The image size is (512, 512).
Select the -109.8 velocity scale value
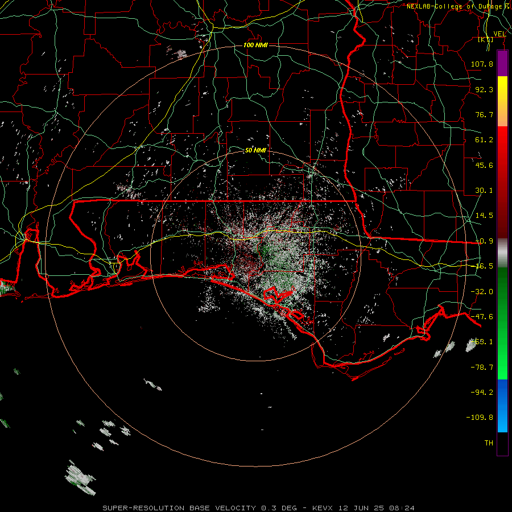[480, 418]
